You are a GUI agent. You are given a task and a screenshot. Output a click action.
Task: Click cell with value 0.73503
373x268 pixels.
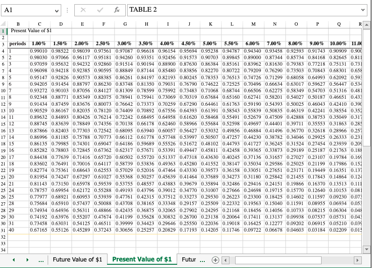(x=296, y=71)
